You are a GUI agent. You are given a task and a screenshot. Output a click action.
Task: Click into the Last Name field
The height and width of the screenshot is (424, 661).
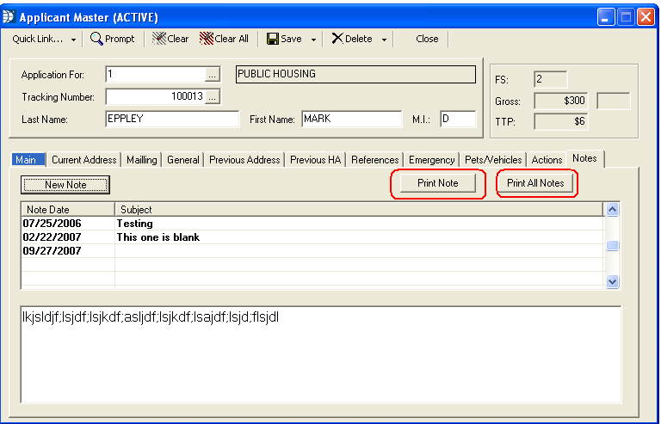coord(171,120)
